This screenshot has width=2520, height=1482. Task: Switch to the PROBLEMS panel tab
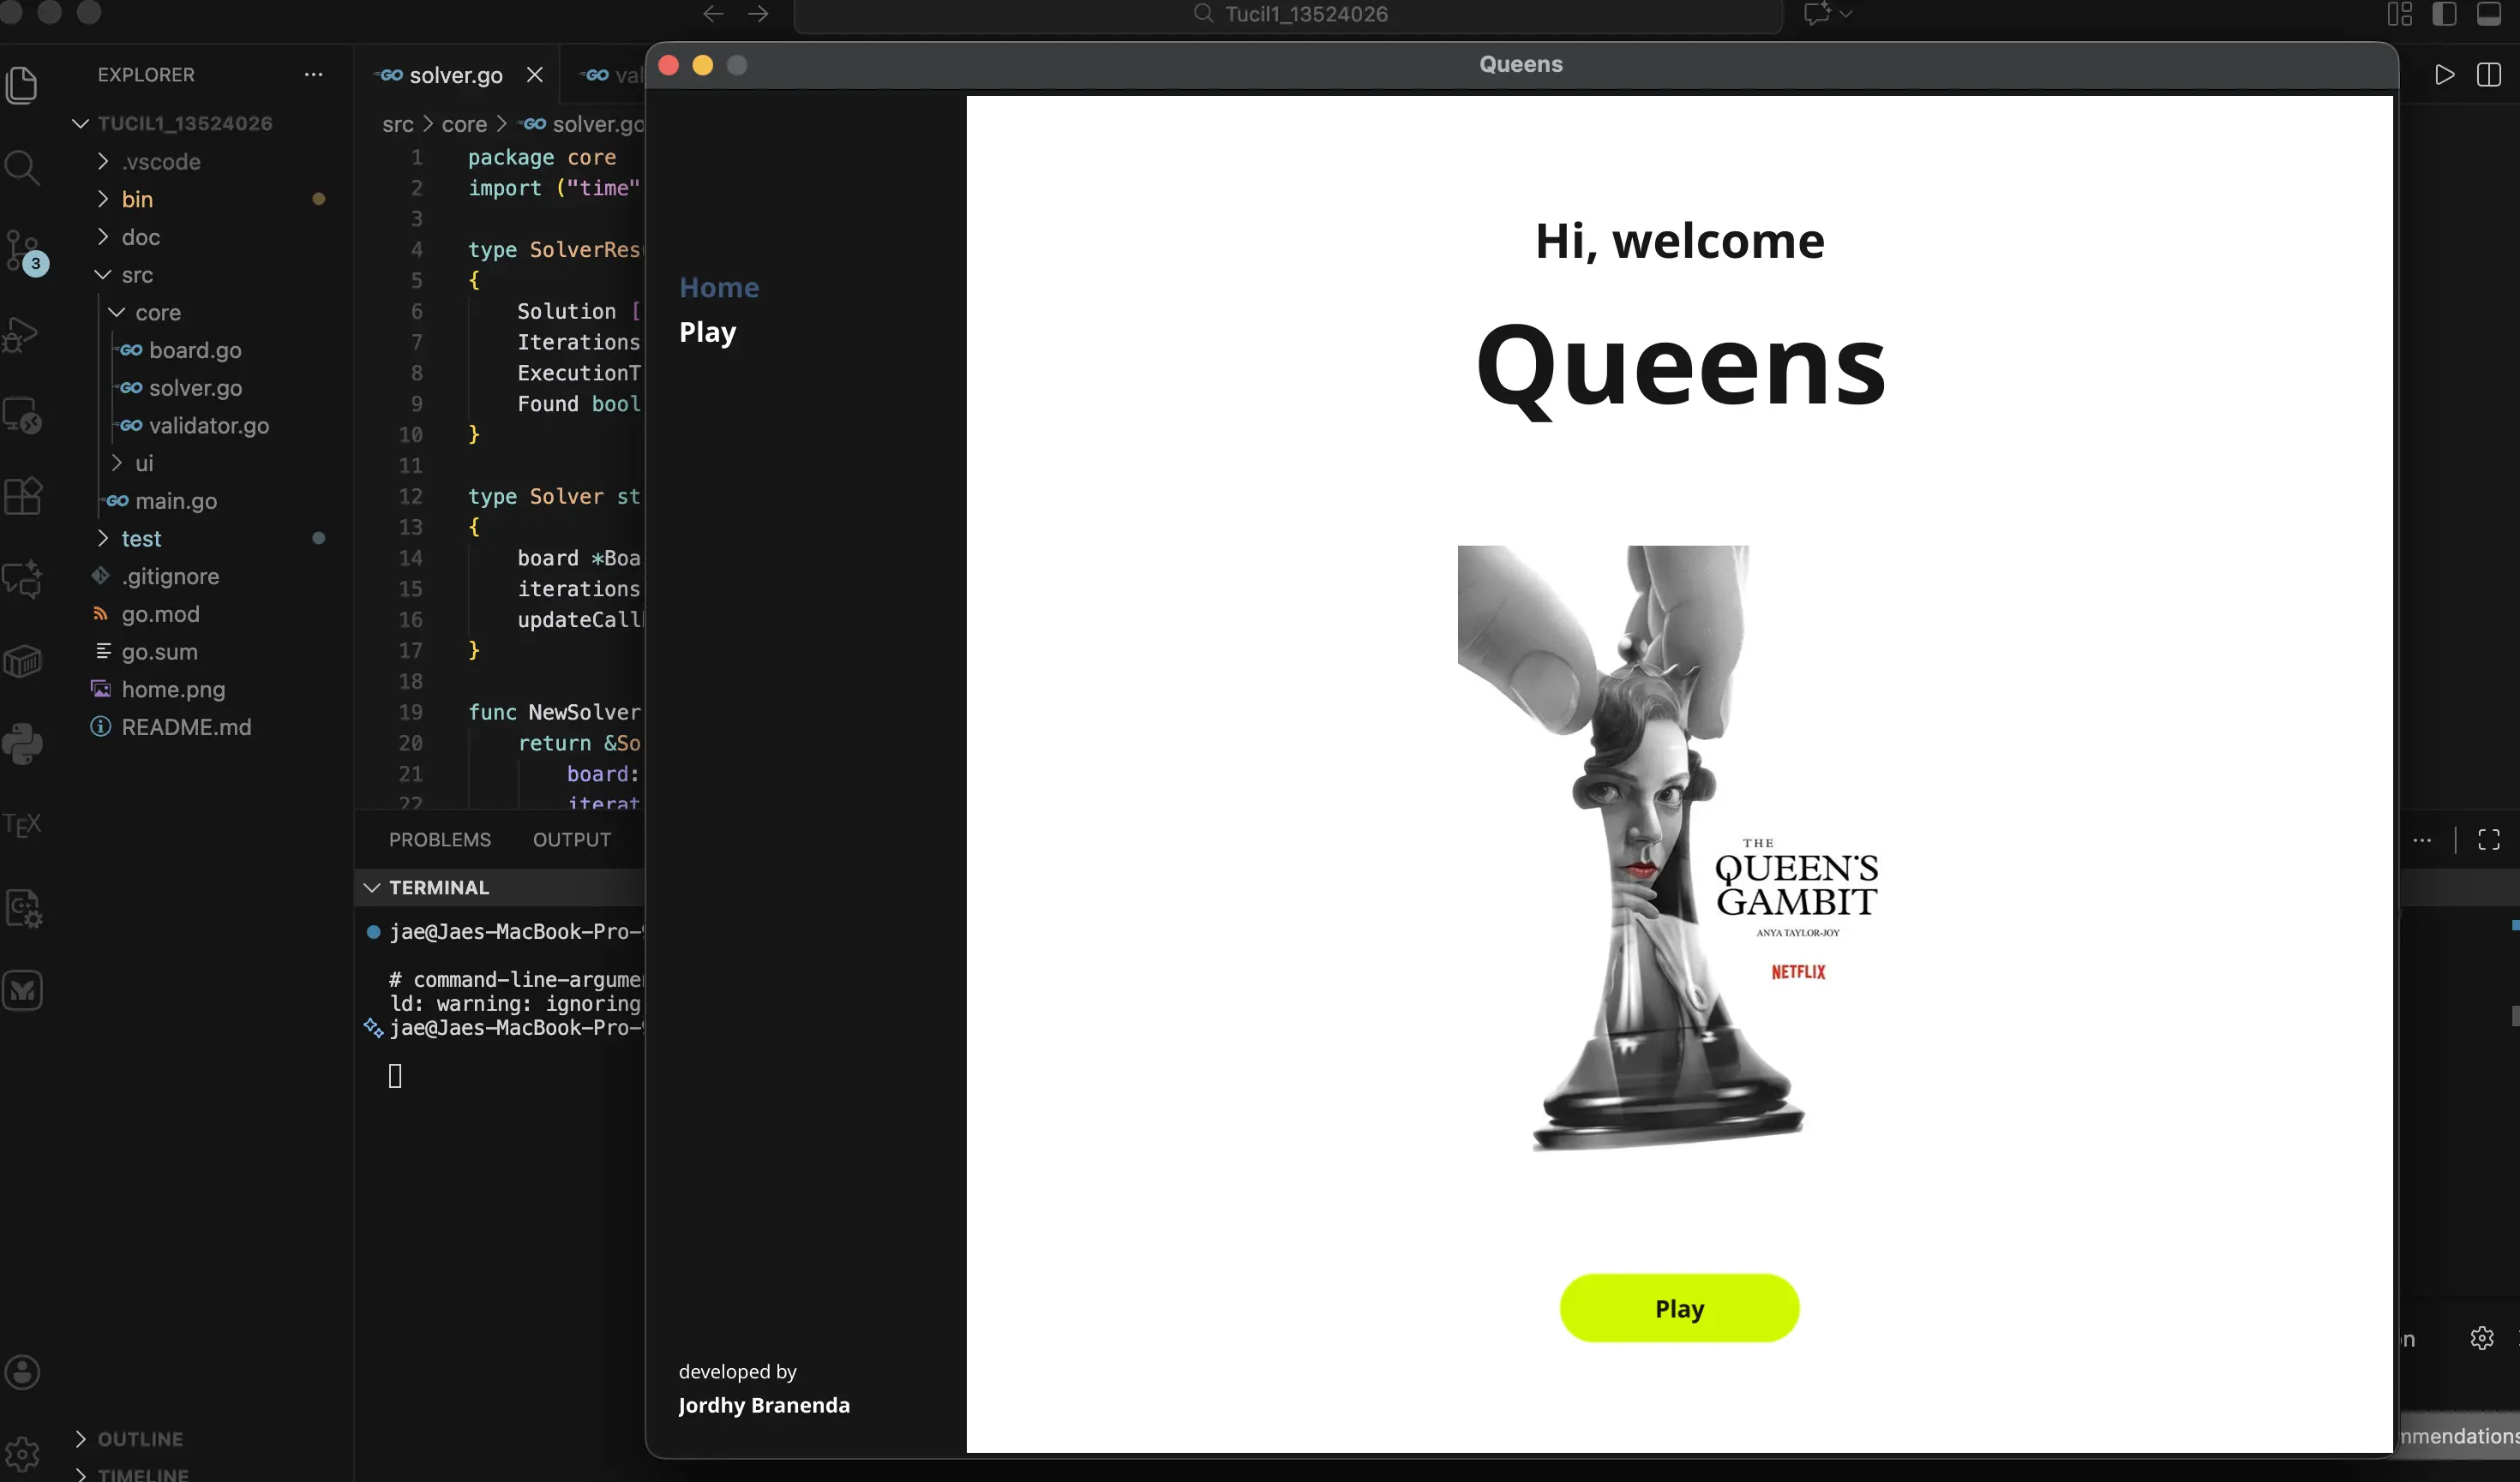[x=439, y=840]
